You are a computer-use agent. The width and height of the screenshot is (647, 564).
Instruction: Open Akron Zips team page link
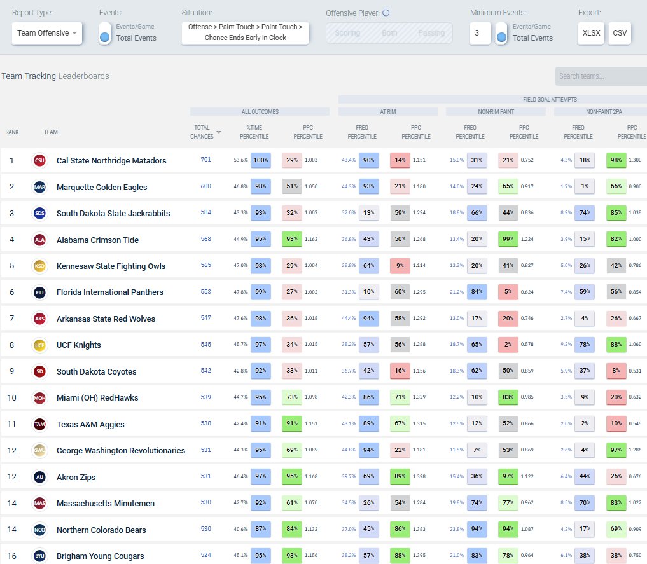point(76,477)
